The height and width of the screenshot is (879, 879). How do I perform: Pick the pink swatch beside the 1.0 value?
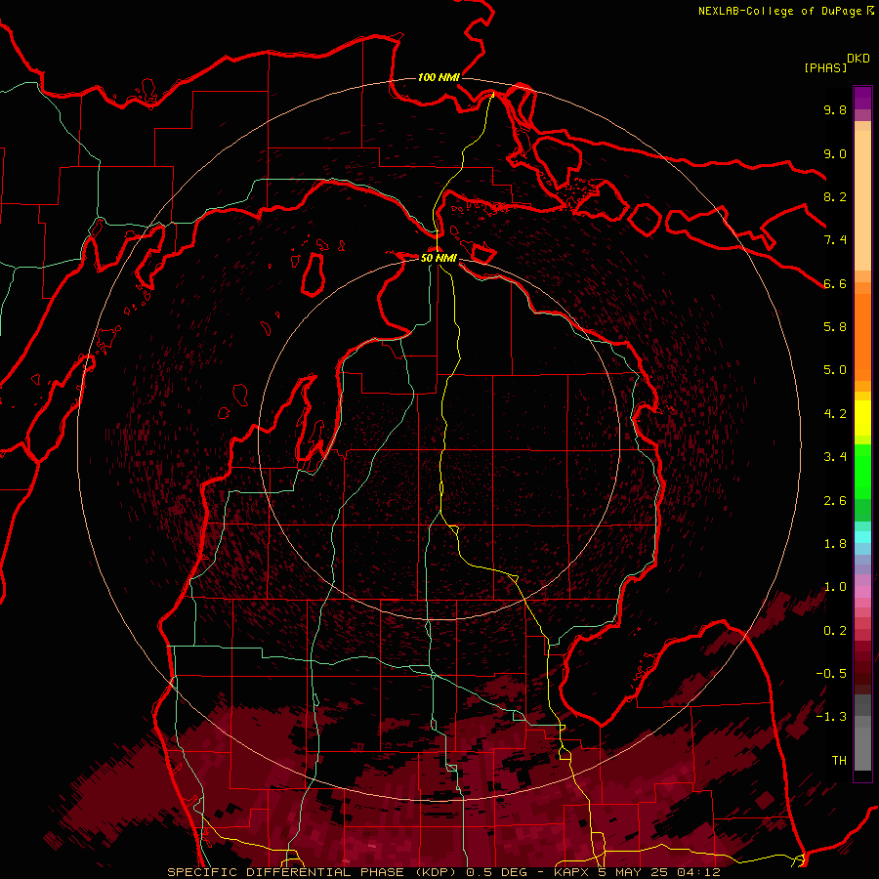[x=862, y=592]
